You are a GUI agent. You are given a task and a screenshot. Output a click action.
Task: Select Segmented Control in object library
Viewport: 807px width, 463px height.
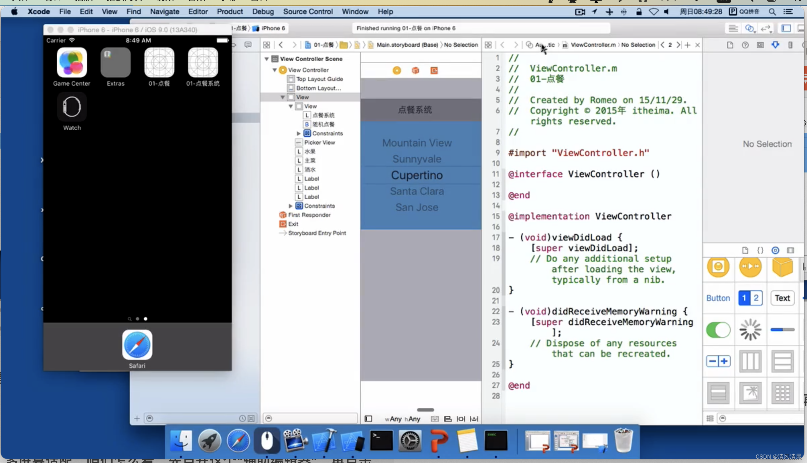(x=750, y=298)
